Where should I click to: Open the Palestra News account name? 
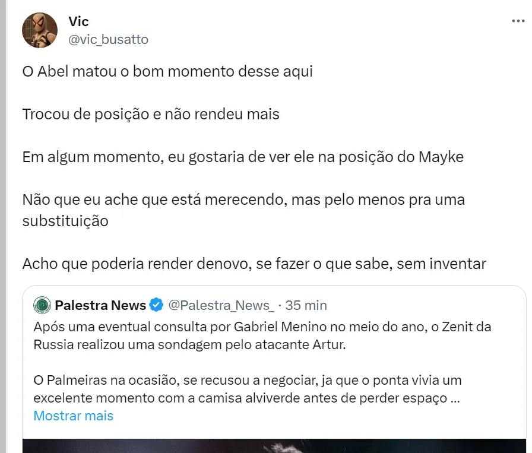point(100,305)
